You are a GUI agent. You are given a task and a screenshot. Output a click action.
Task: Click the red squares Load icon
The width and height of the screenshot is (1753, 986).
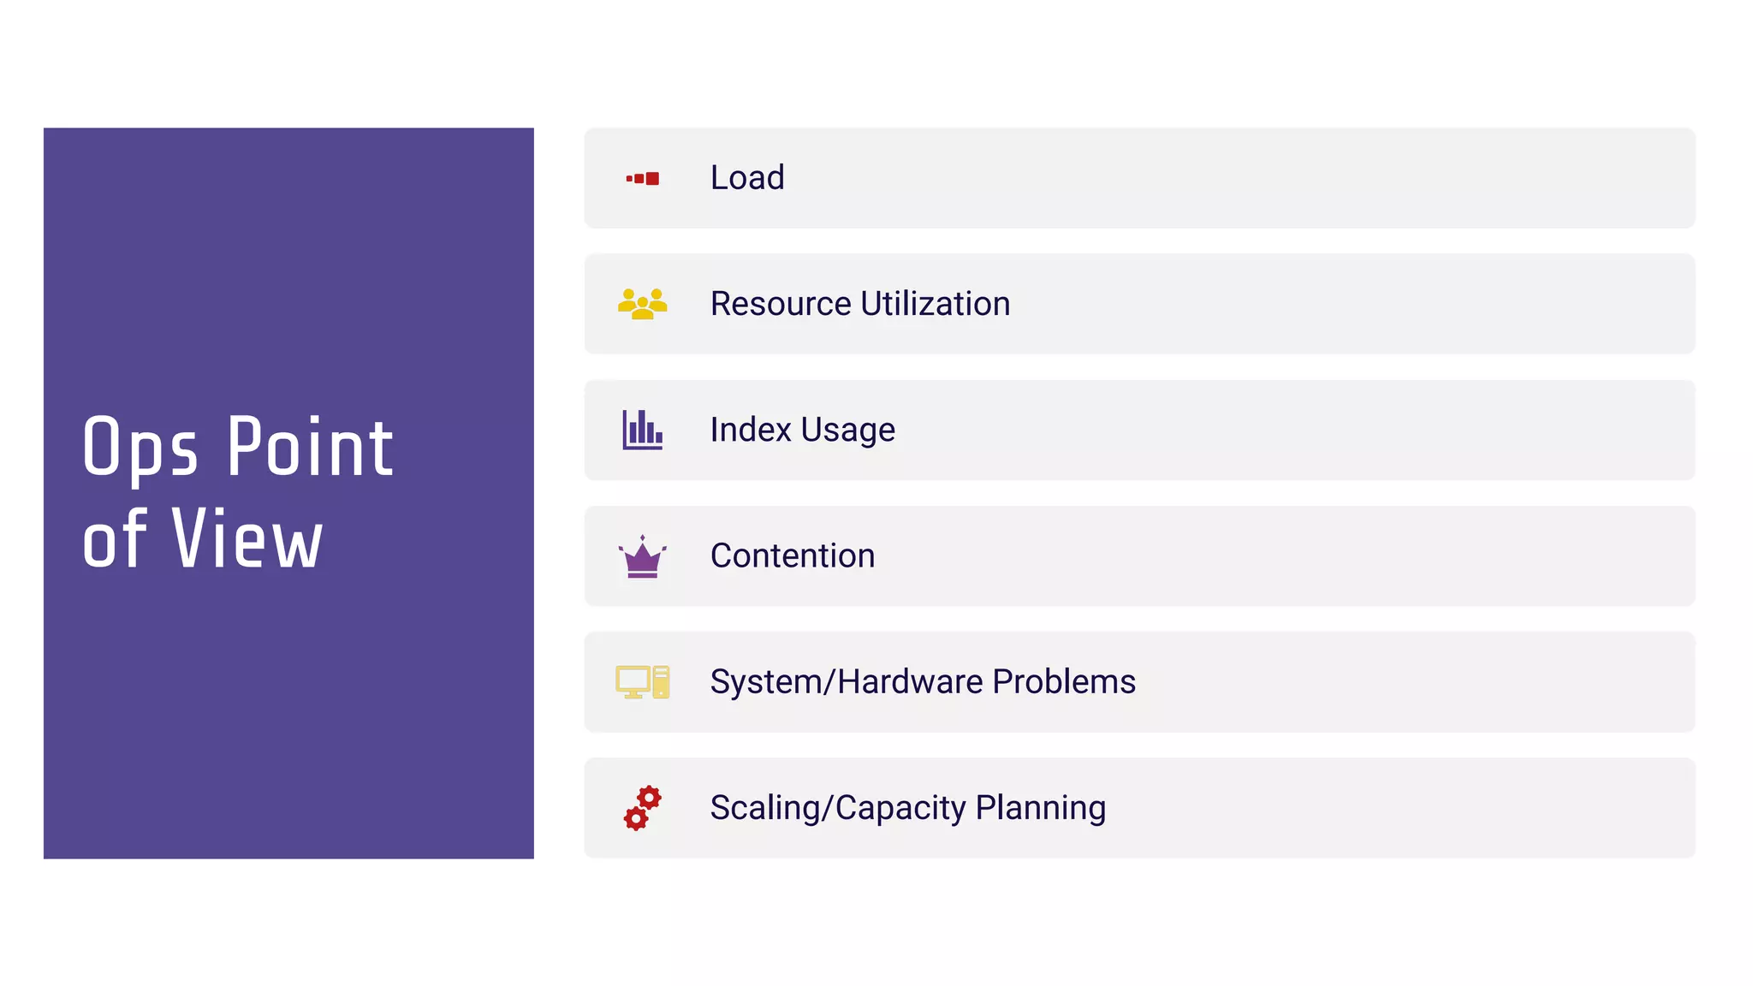click(x=642, y=178)
